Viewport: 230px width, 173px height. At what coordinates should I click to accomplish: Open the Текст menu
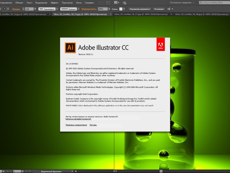point(29,3)
